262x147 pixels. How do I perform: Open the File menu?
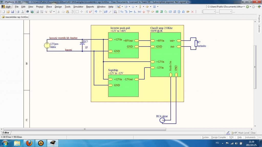pos(17,7)
